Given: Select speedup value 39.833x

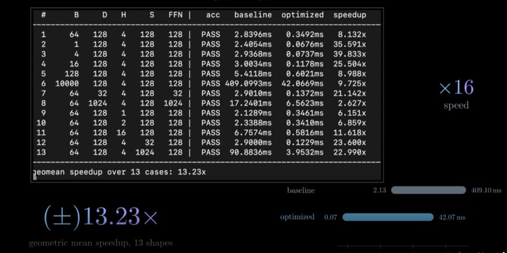Looking at the screenshot, I should pos(350,54).
